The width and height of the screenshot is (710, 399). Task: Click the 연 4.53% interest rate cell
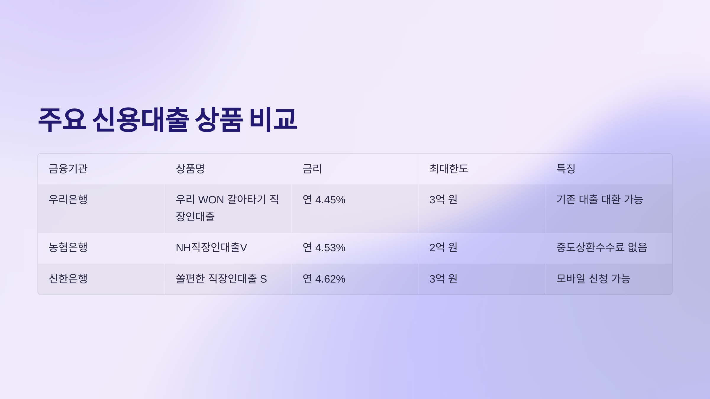pyautogui.click(x=324, y=248)
